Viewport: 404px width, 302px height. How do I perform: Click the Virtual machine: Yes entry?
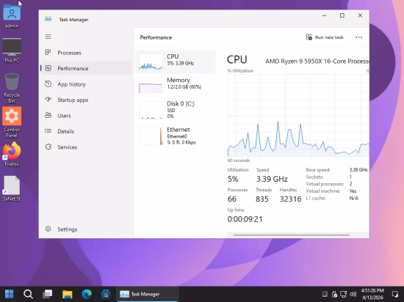pyautogui.click(x=331, y=191)
